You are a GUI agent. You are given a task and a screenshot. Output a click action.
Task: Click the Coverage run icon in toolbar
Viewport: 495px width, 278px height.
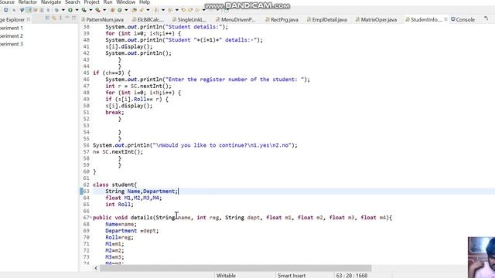(84, 10)
